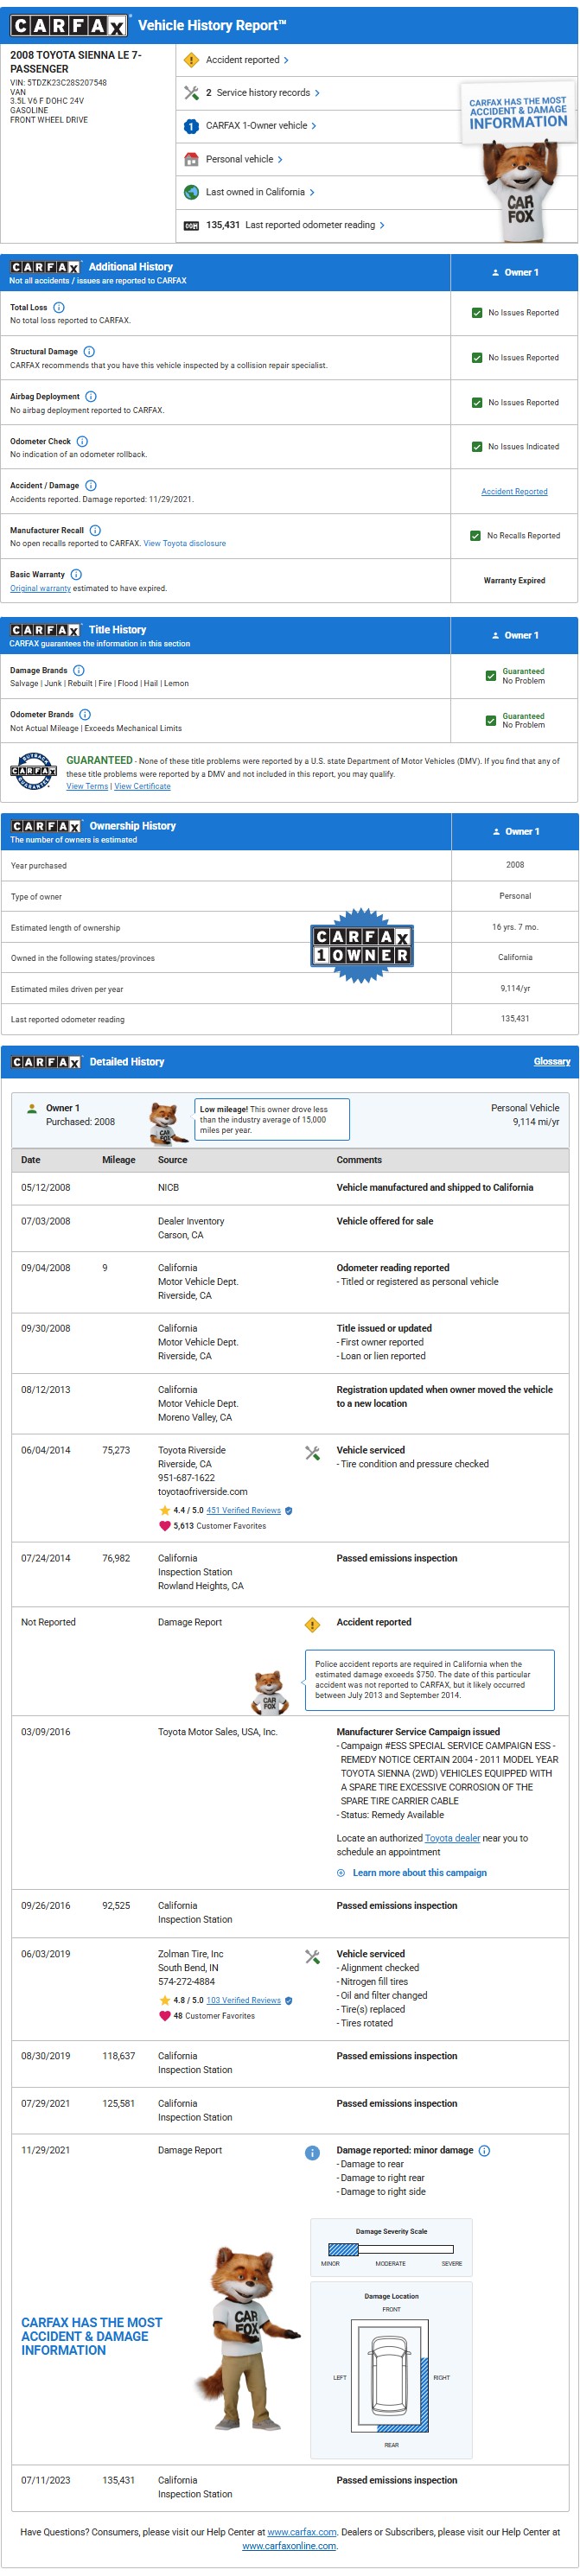The width and height of the screenshot is (580, 2576).
Task: Click Odometer Brands Guaranteed No Problem checkmark
Action: (491, 721)
